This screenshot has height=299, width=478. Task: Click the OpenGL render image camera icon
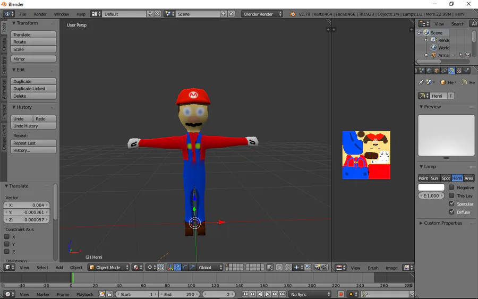coord(318,267)
